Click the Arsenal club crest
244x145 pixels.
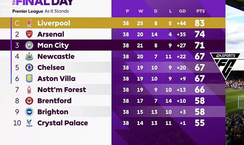point(29,34)
